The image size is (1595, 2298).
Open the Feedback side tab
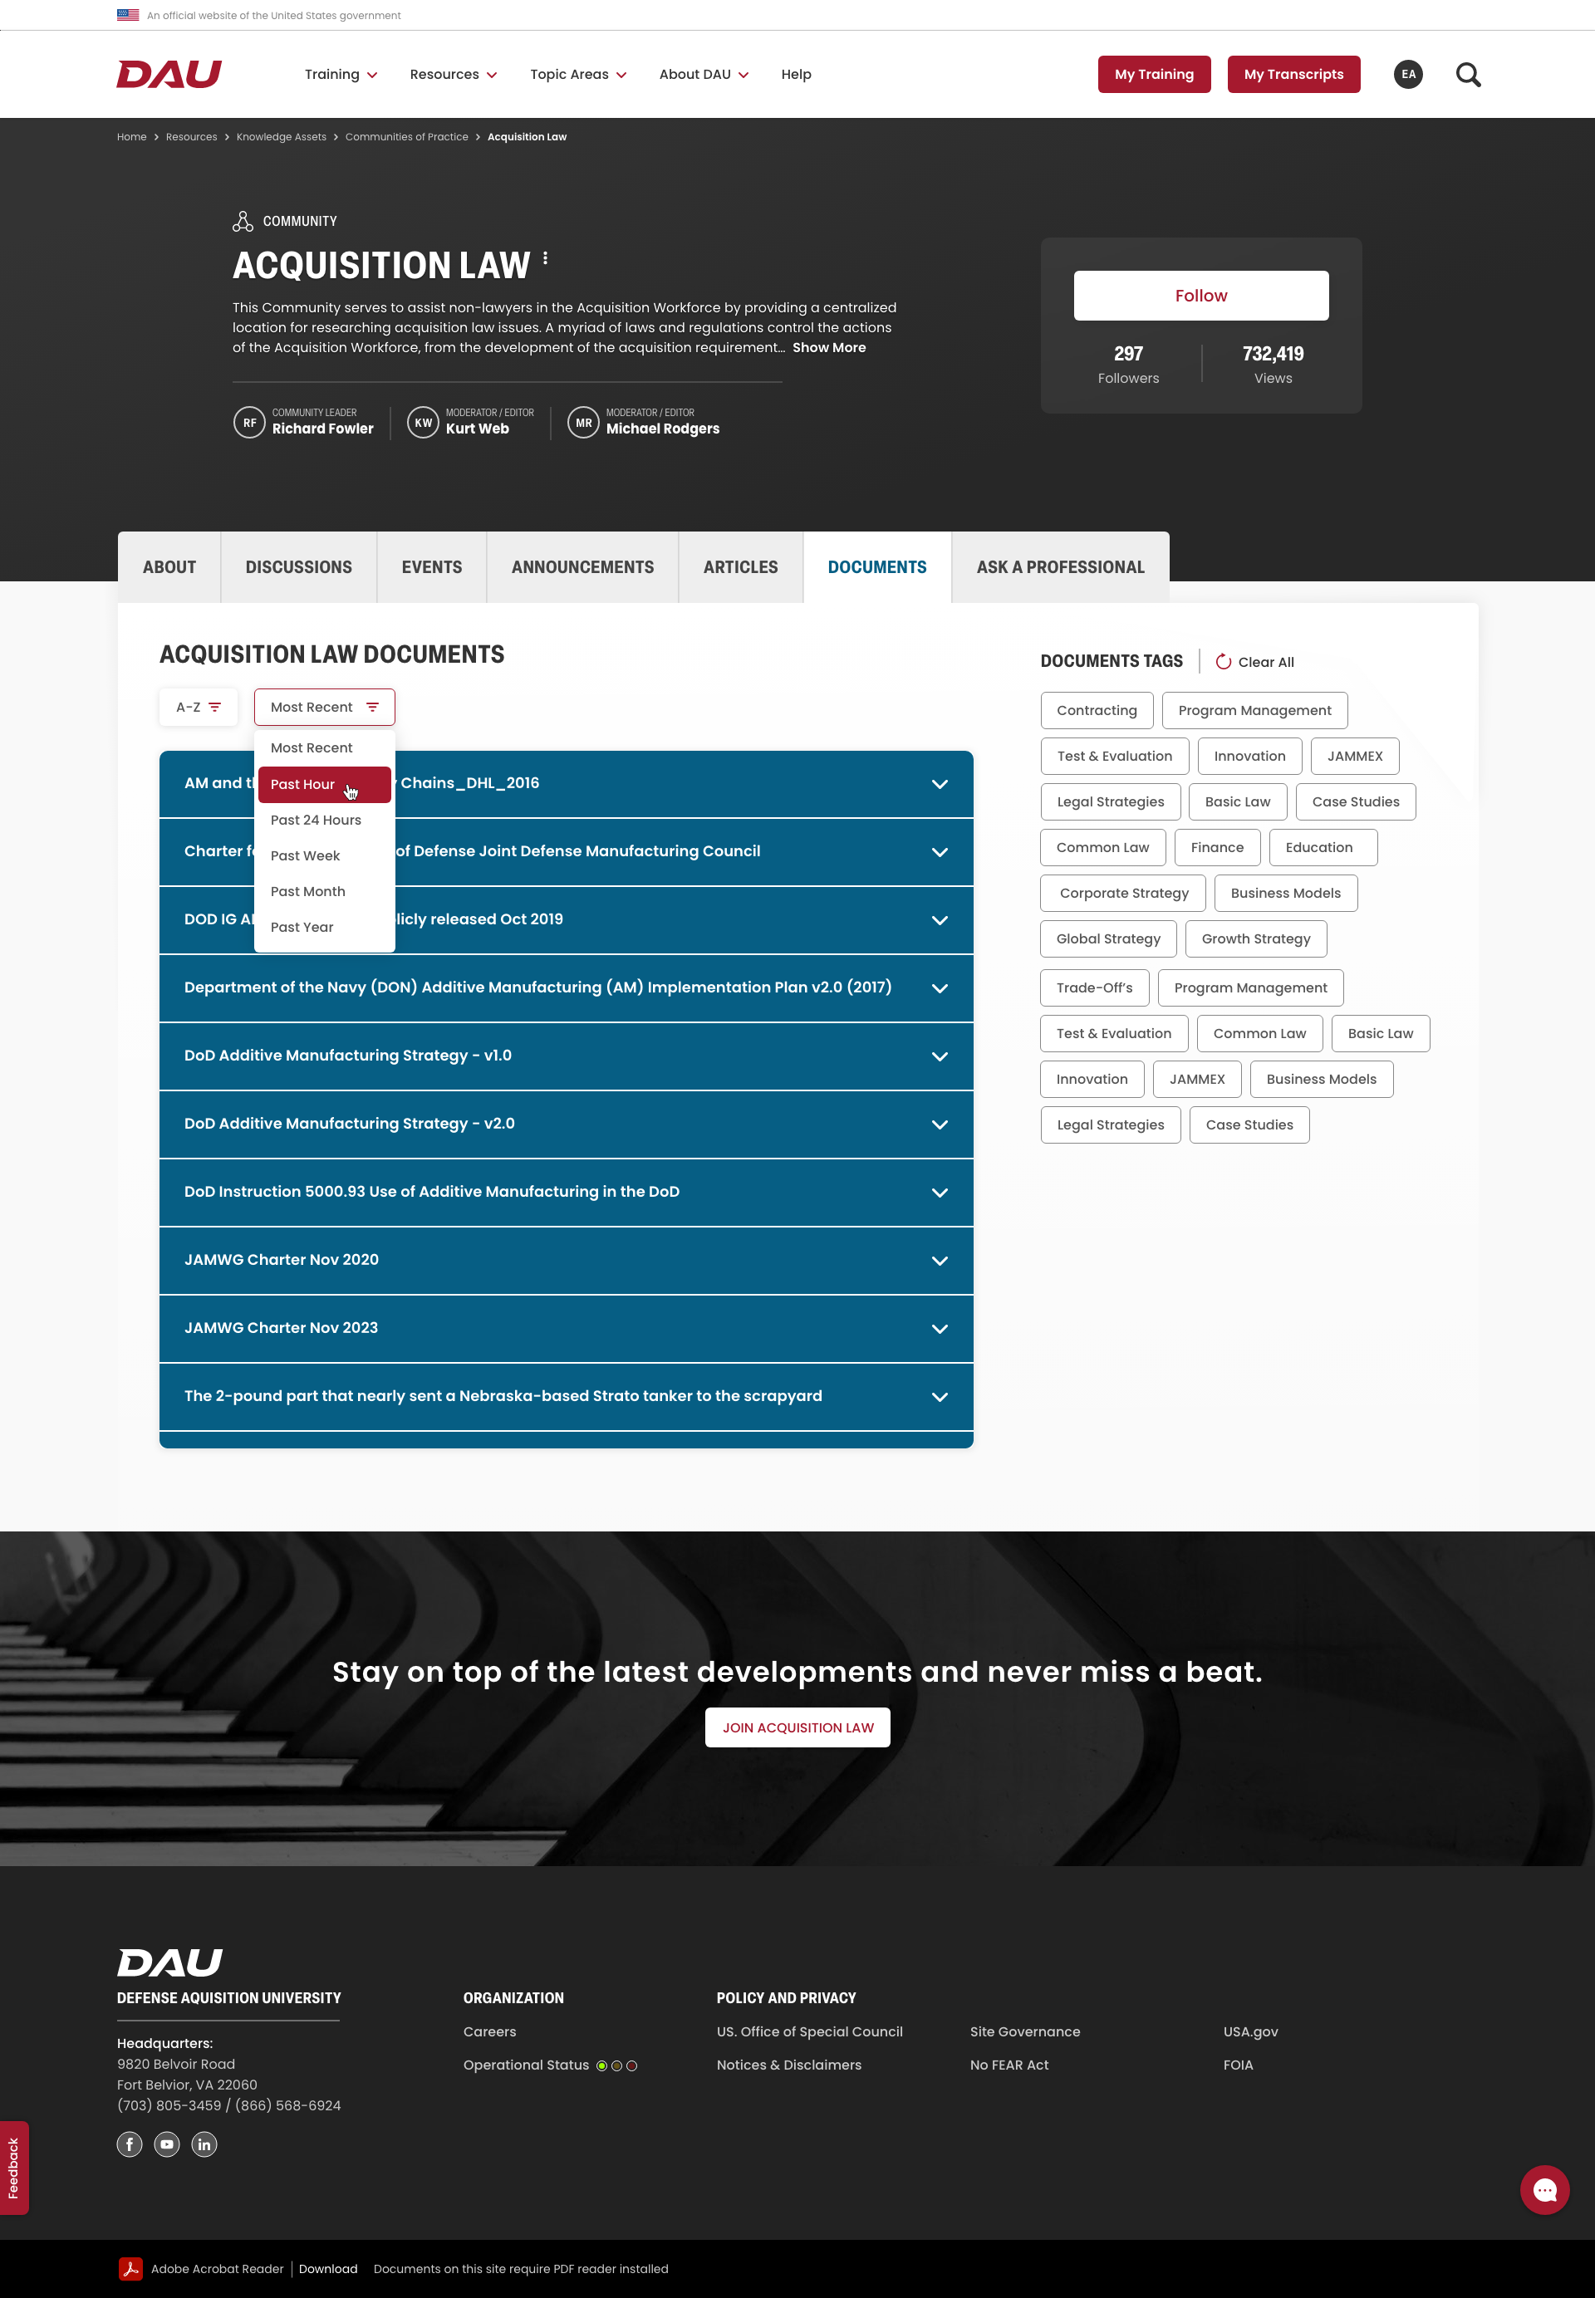(x=14, y=2168)
